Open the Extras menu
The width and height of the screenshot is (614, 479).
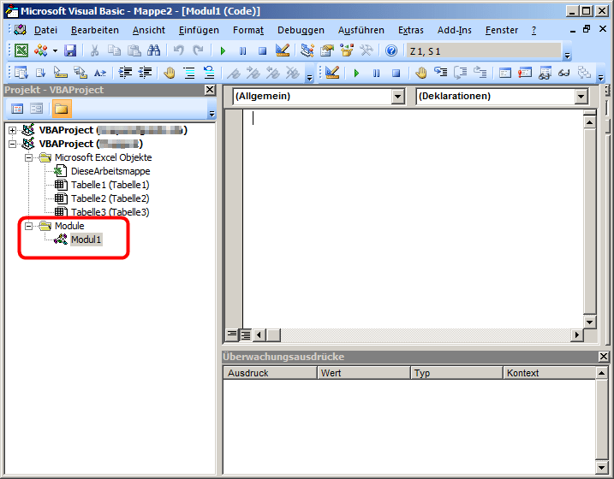pyautogui.click(x=411, y=30)
